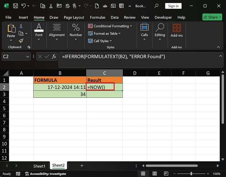
Task: Open the Conditional Formatting dropdown
Action: coord(110,26)
